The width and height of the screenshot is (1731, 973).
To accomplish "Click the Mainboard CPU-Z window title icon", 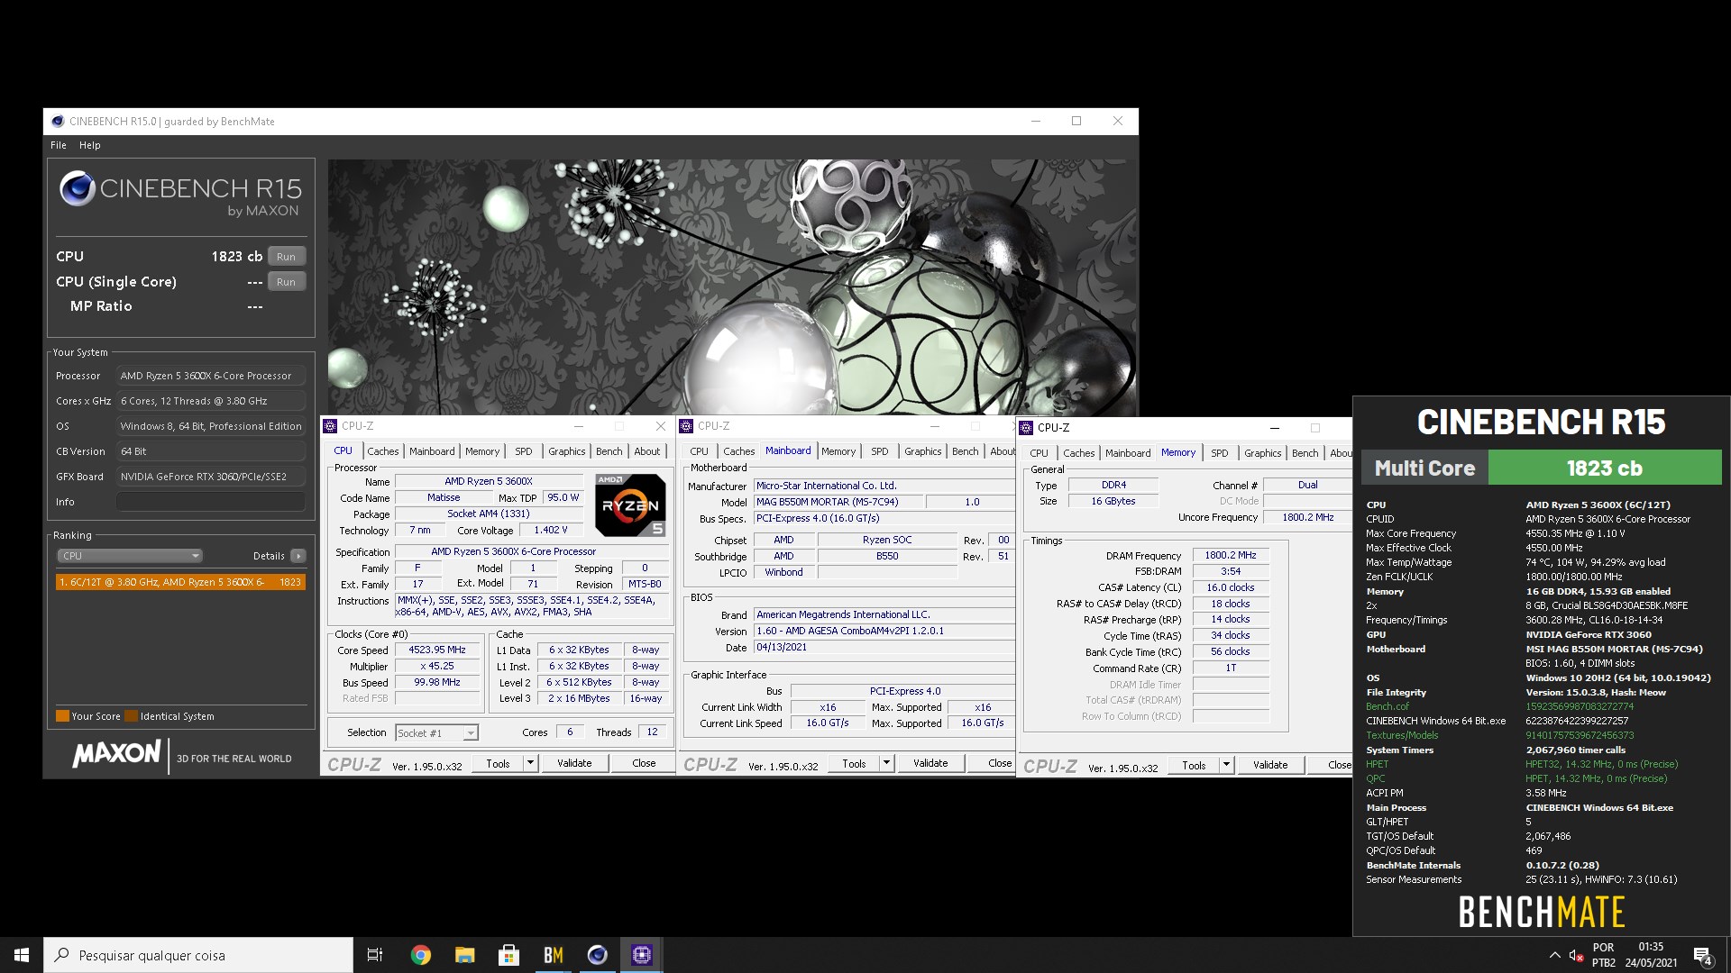I will click(x=686, y=426).
